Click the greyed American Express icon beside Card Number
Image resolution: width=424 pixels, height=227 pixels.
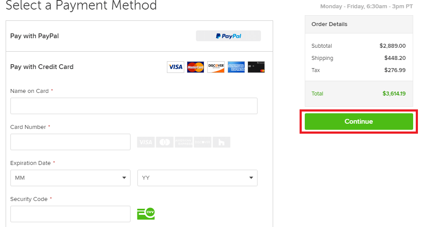[184, 142]
